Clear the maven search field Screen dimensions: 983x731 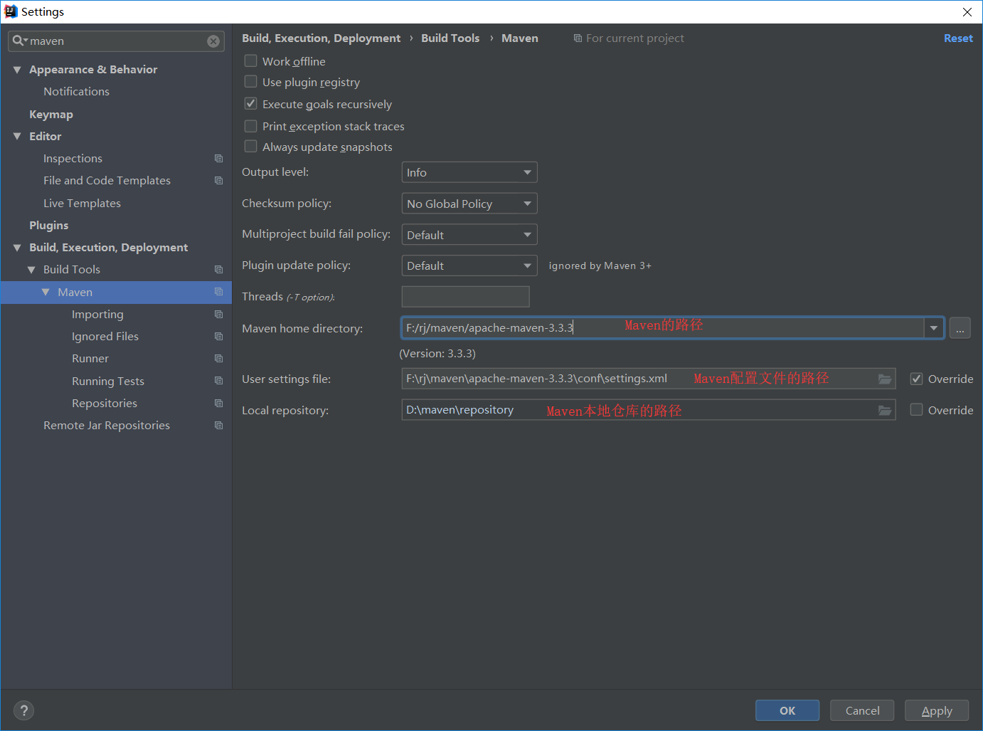coord(213,41)
